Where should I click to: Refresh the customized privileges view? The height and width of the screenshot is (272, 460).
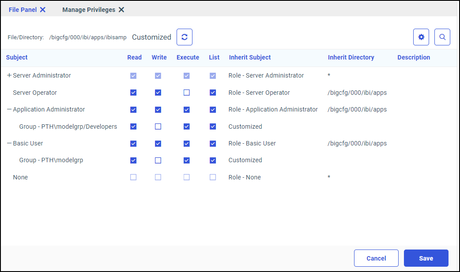click(x=184, y=37)
